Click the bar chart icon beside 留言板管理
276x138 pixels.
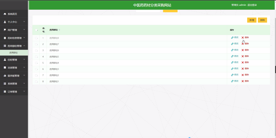5,76
